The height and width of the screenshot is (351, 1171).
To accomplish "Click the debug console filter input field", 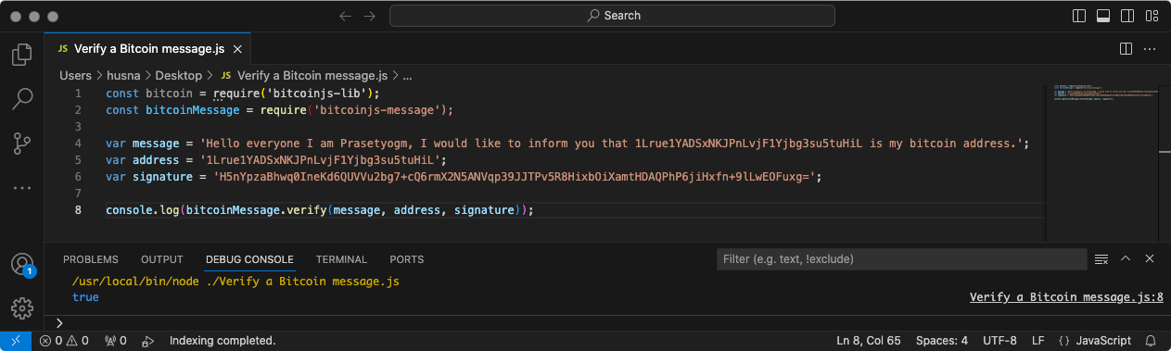I will click(900, 259).
